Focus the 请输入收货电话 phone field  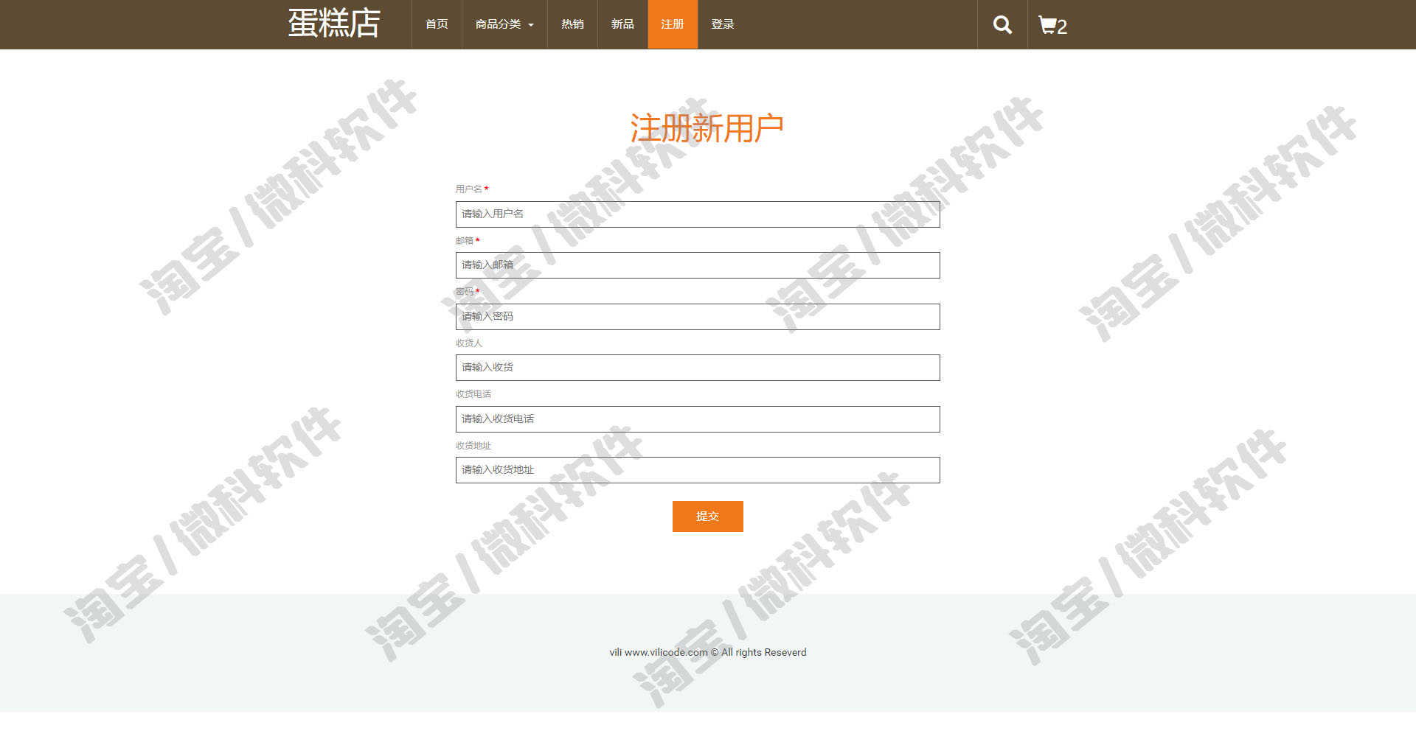(698, 419)
